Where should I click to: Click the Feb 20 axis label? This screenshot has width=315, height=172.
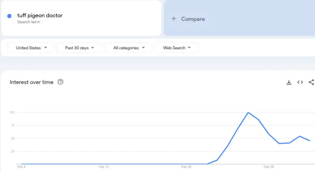click(186, 167)
